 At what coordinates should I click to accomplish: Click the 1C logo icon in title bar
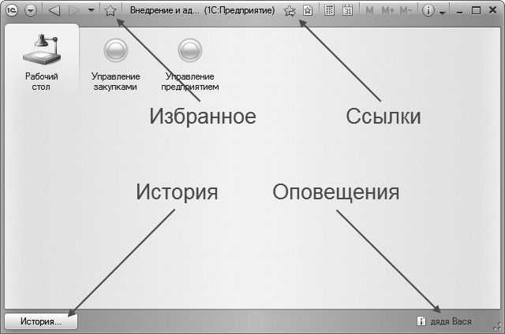(x=12, y=11)
